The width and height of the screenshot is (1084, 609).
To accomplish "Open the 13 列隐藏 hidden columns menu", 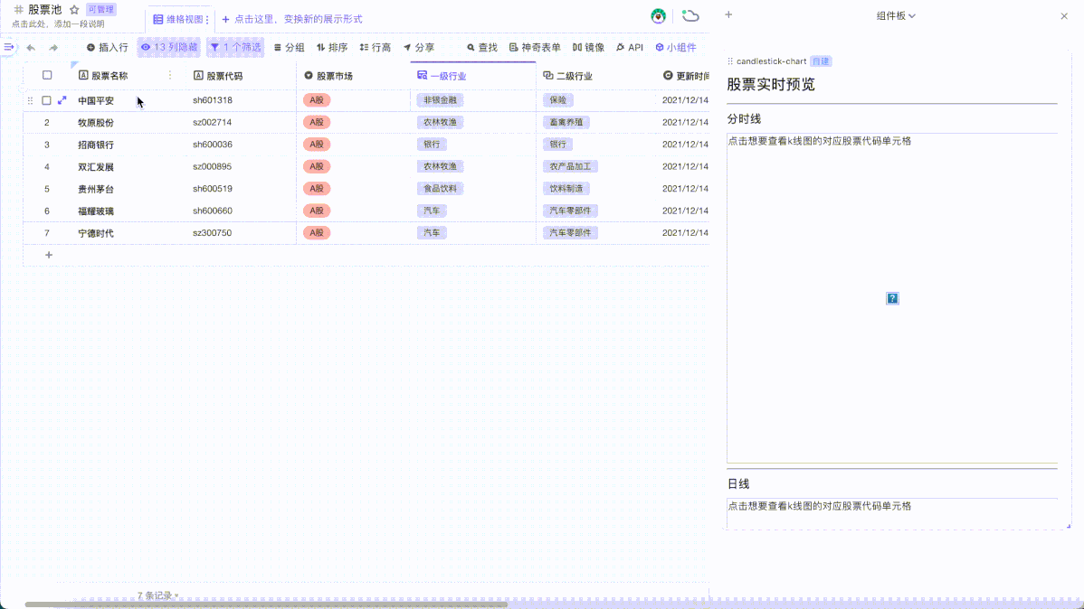I will pyautogui.click(x=168, y=48).
